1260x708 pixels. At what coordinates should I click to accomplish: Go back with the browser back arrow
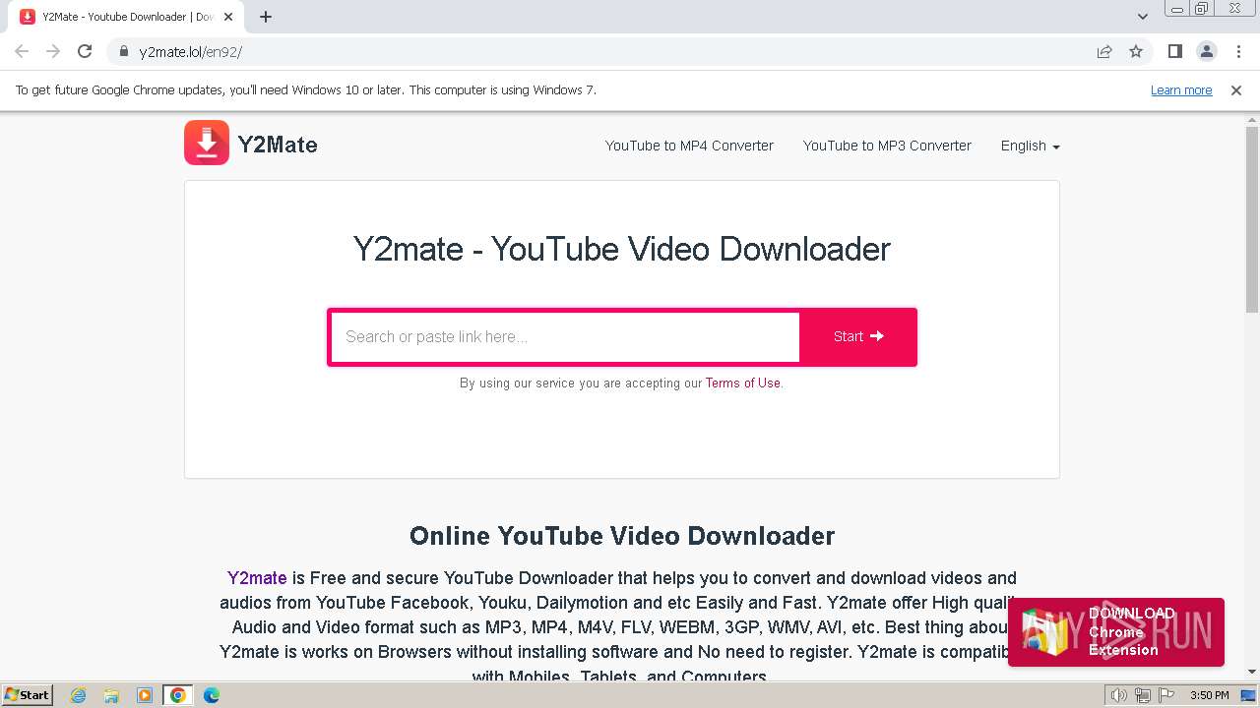tap(22, 51)
